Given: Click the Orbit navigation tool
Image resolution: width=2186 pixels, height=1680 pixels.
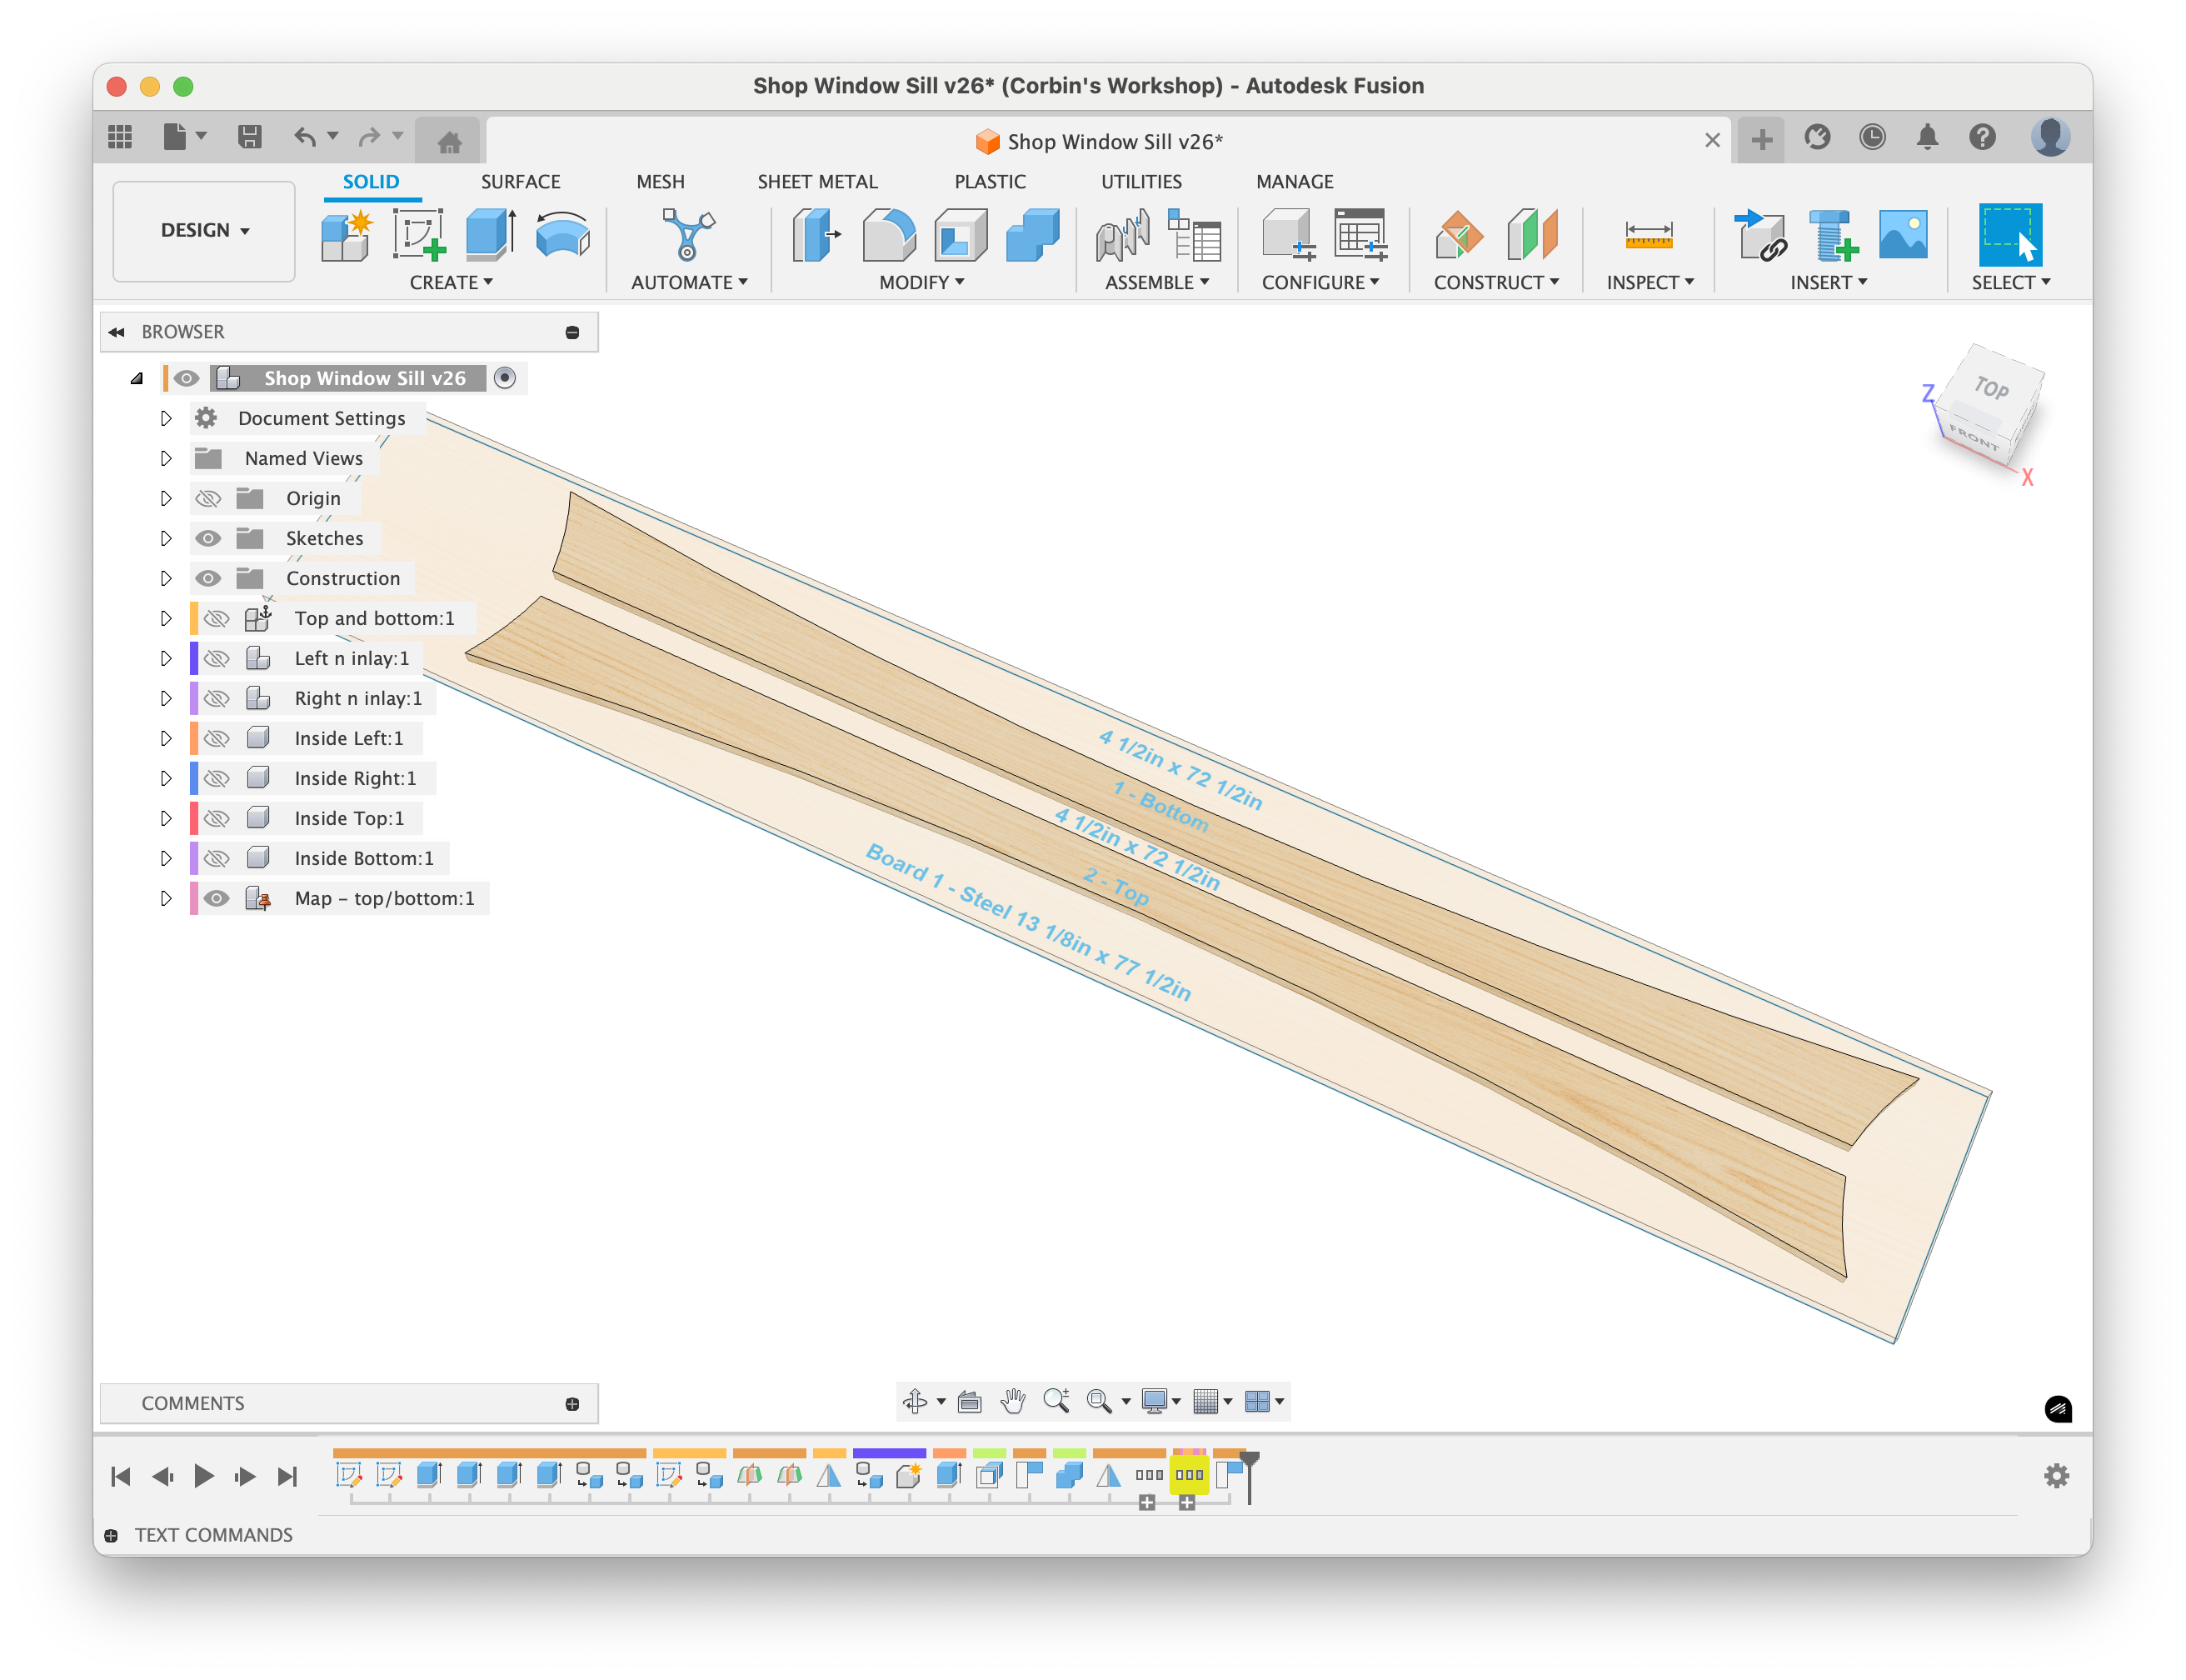Looking at the screenshot, I should pyautogui.click(x=915, y=1401).
